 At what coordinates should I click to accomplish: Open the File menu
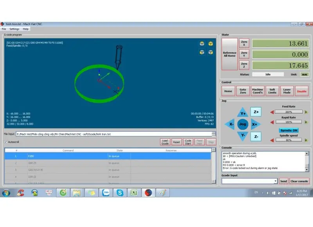pos(4,29)
